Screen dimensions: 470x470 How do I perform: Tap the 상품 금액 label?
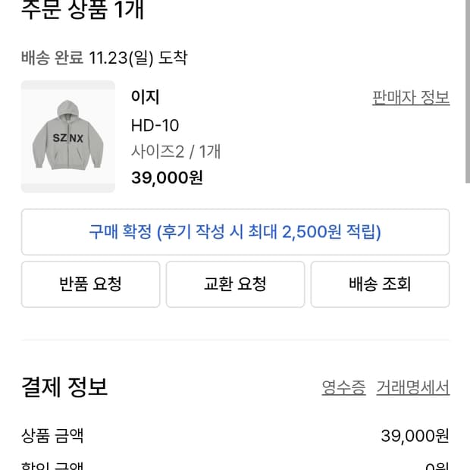click(52, 436)
